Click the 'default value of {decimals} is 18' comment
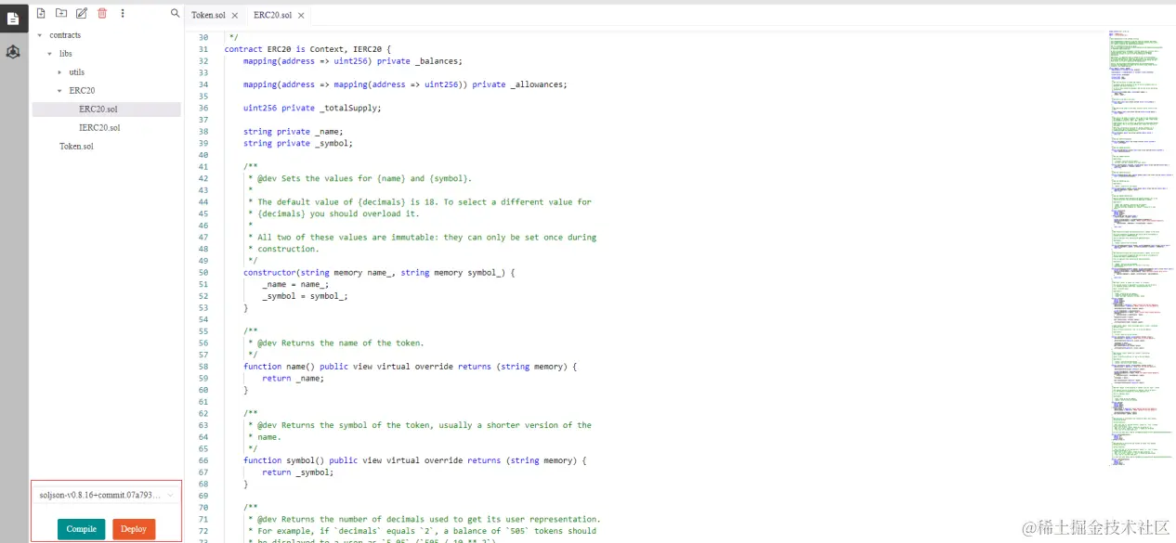Screen dimensions: 1176x543 [x=420, y=201]
